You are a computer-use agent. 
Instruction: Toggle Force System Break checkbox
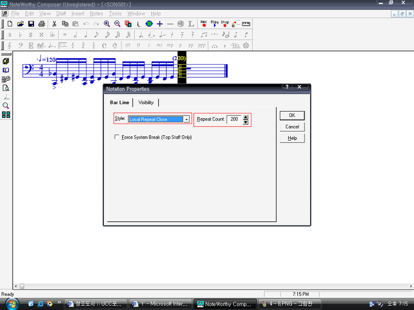pyautogui.click(x=117, y=137)
